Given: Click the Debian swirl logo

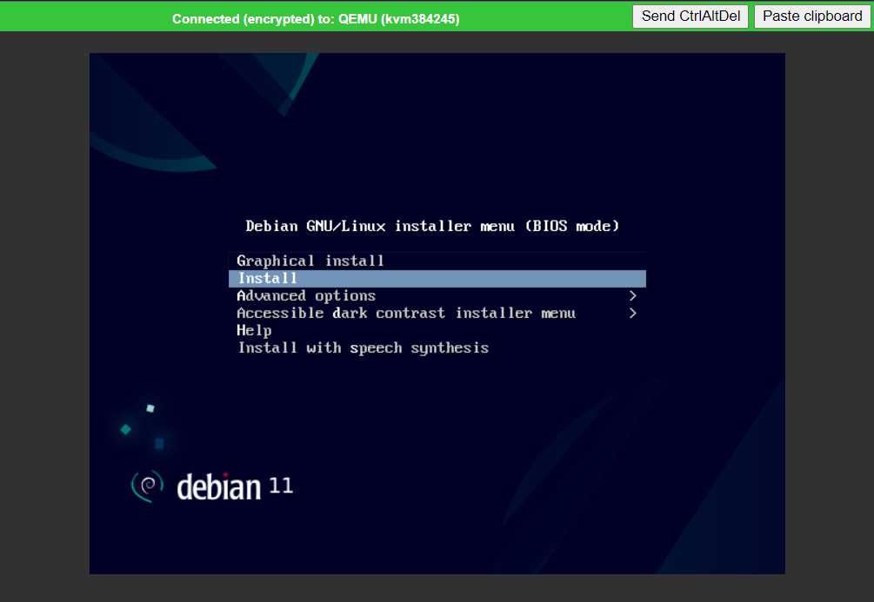Looking at the screenshot, I should [x=147, y=486].
